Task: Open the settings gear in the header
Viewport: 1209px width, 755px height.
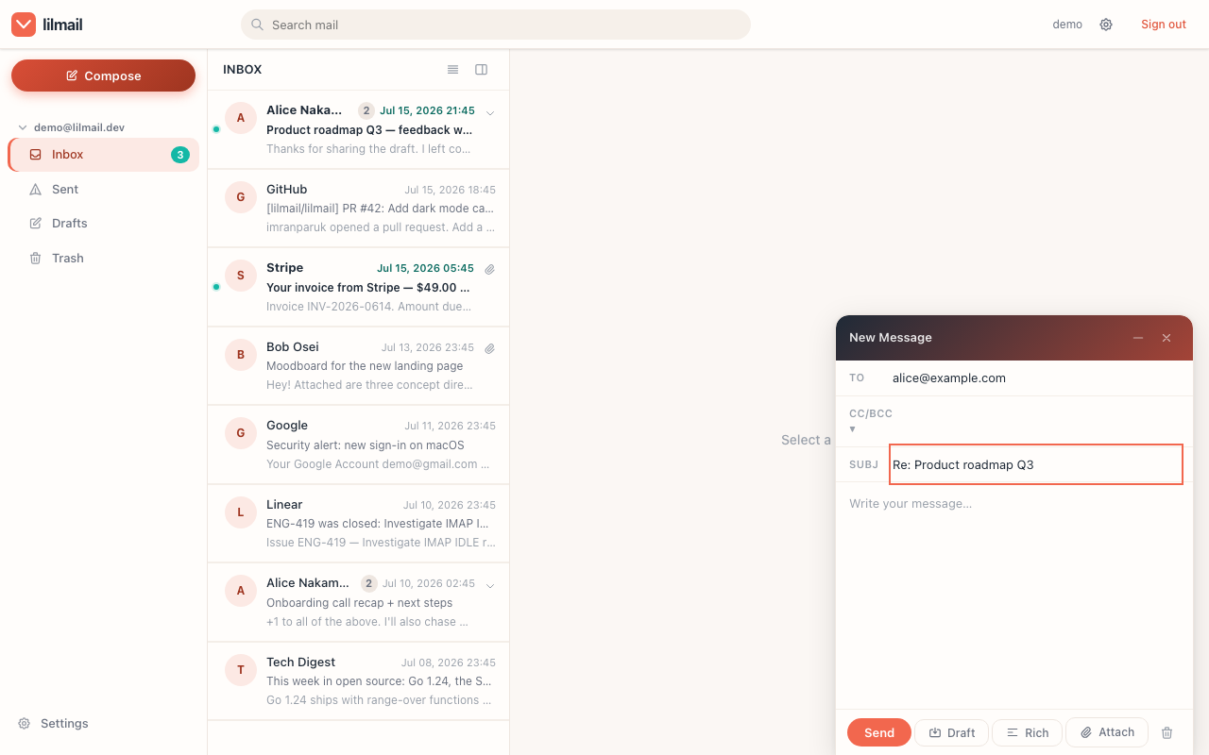Action: (1106, 25)
